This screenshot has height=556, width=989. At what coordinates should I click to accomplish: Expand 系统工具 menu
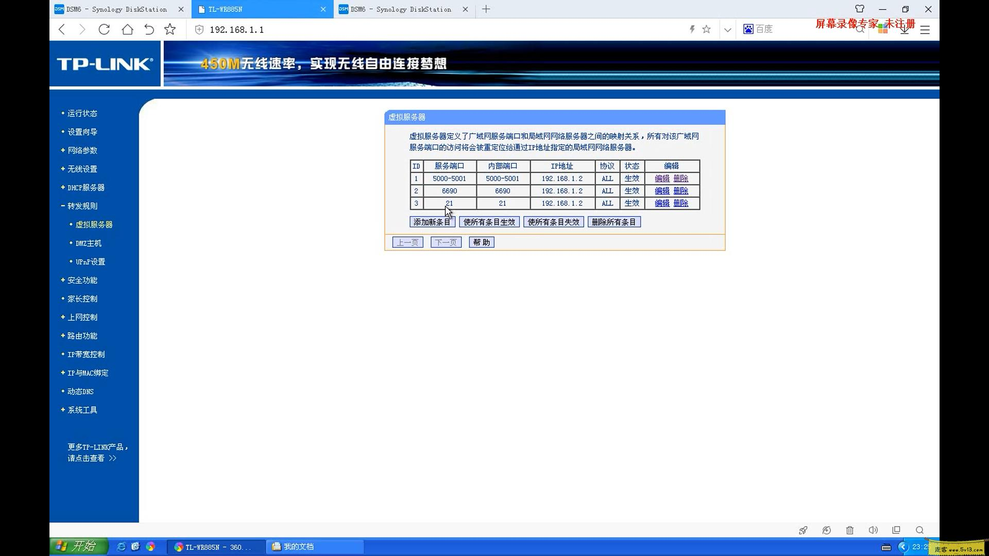pyautogui.click(x=82, y=410)
